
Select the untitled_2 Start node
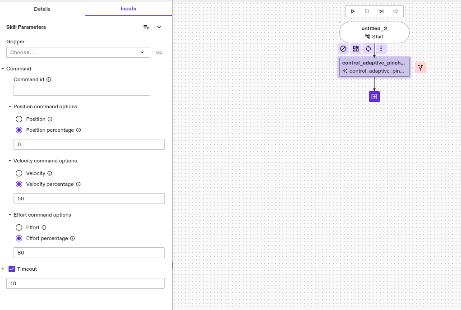pos(374,32)
